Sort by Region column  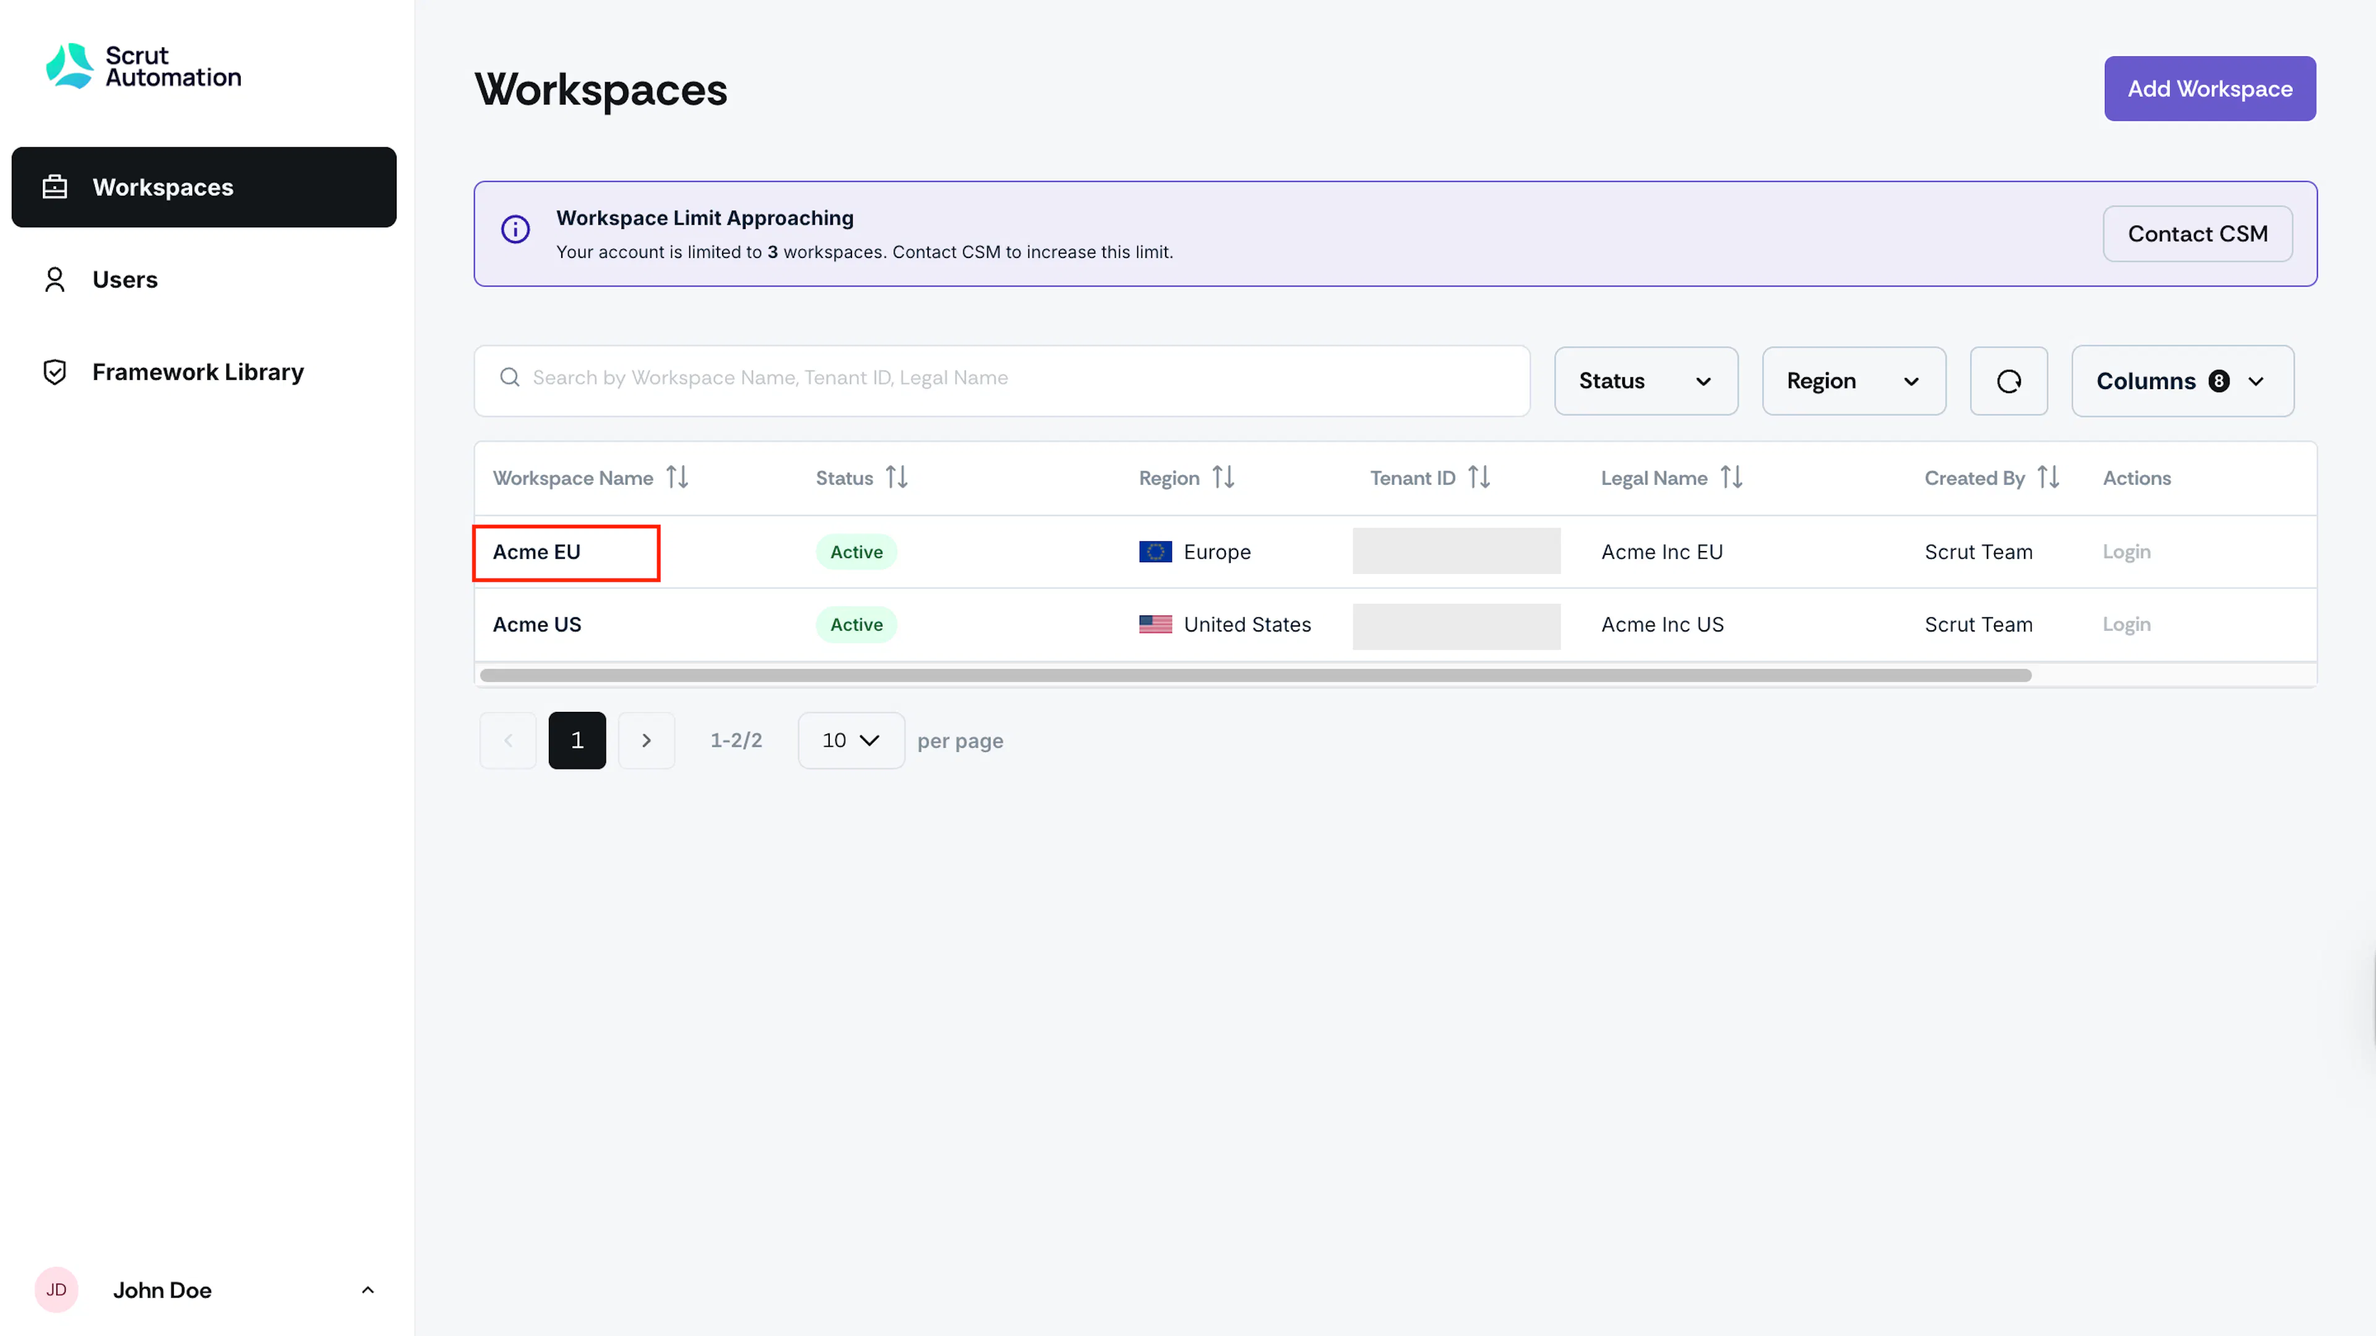tap(1223, 477)
